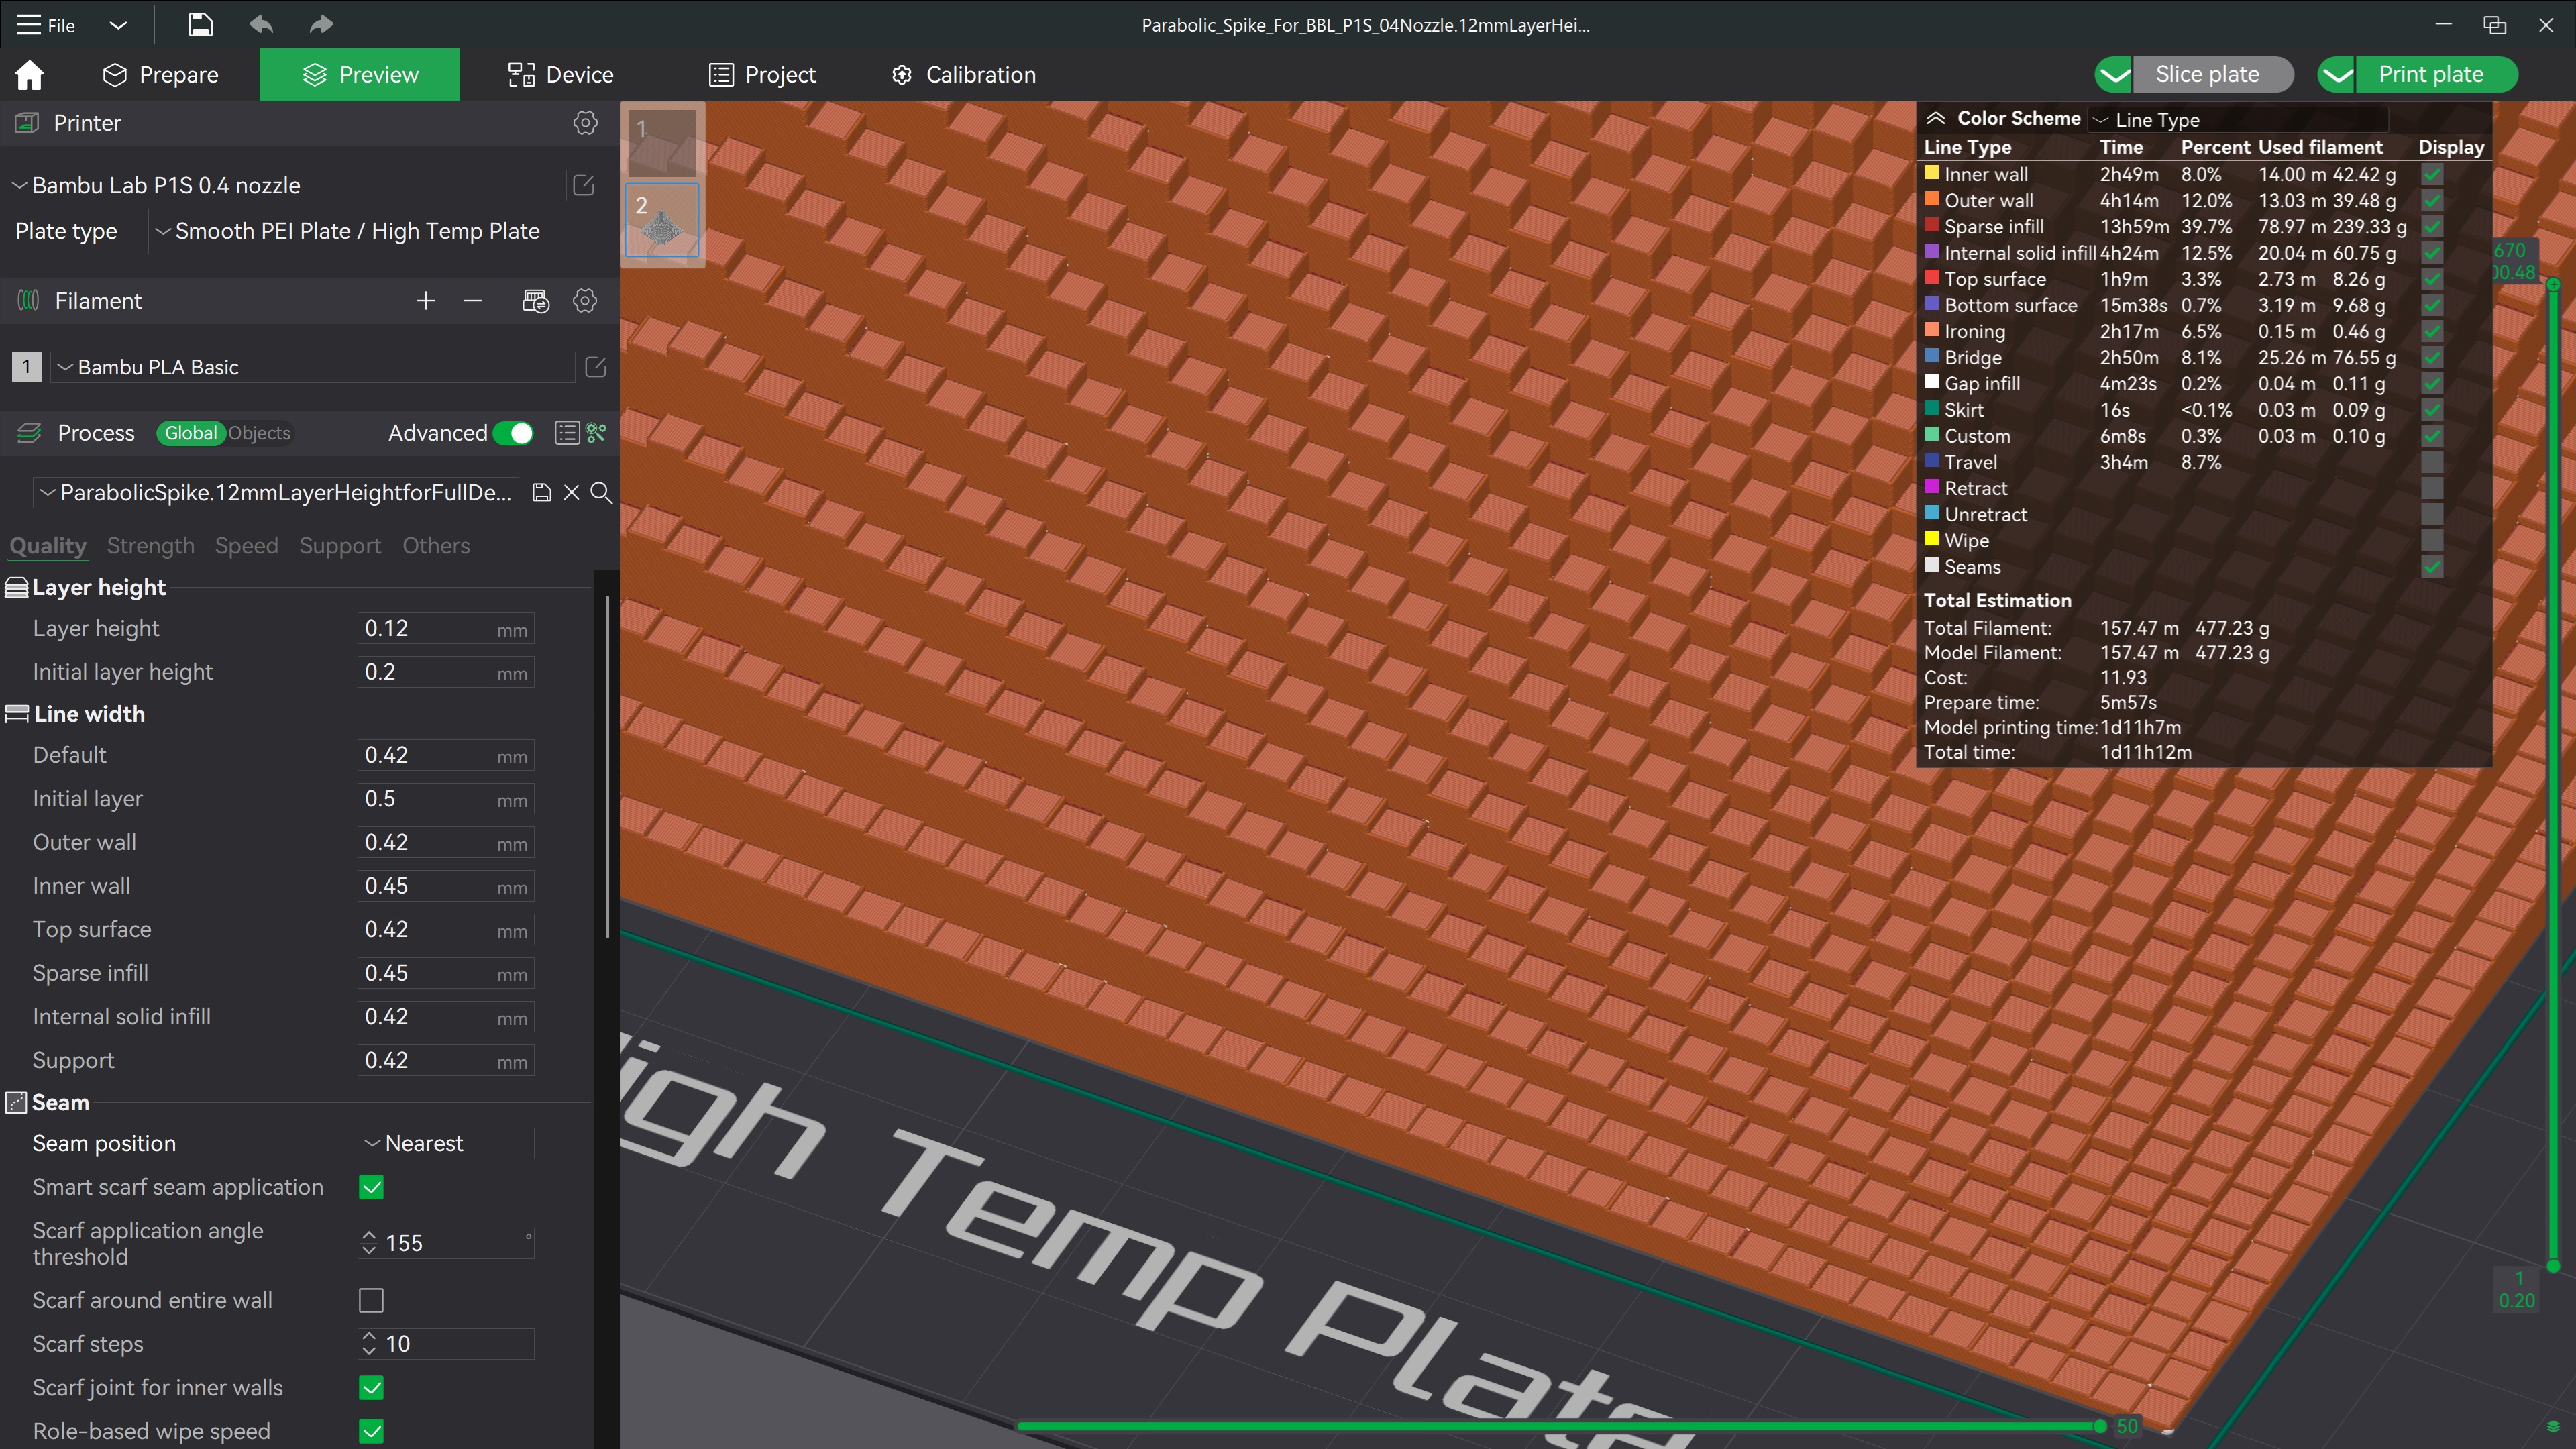Open the Calibration tab
The image size is (2576, 1449).
(963, 75)
